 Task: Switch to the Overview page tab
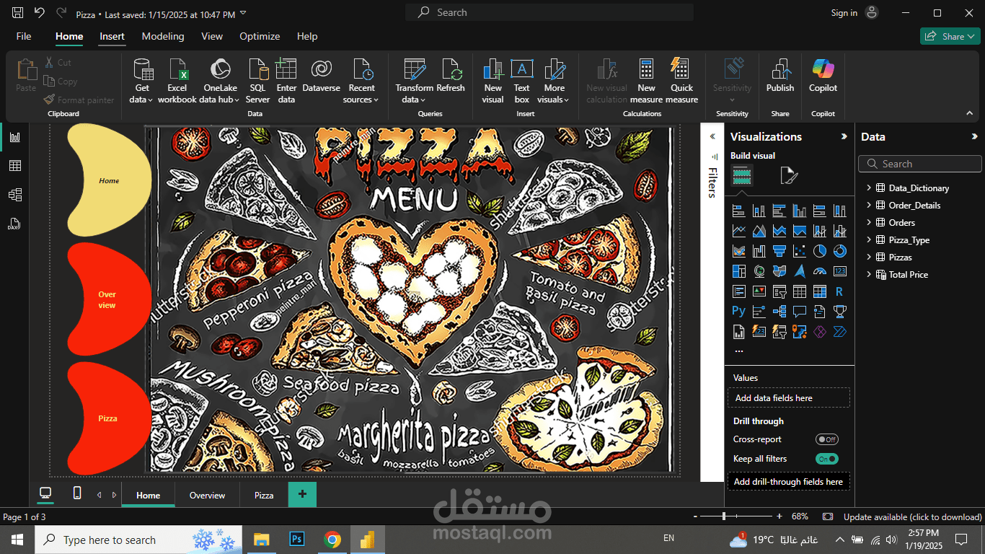tap(207, 496)
